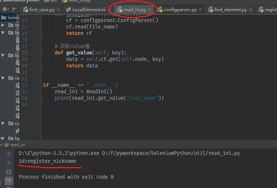
Task: Collapse the ca folder arrow
Action: tap(3, 78)
